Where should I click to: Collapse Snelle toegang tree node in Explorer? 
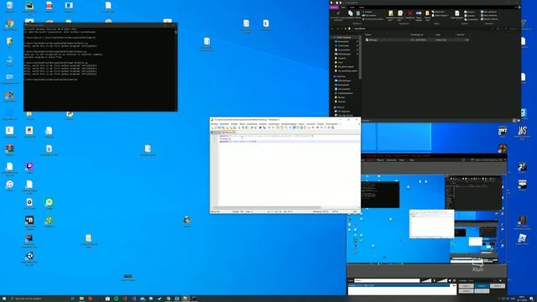332,37
